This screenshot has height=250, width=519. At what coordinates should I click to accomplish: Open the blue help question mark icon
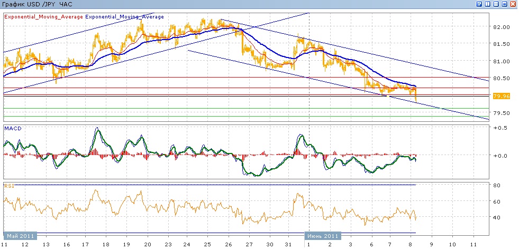[x=479, y=4]
